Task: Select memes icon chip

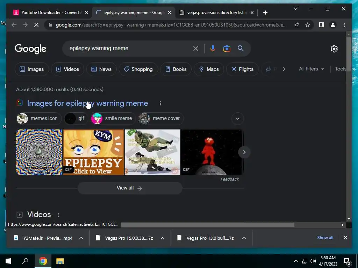Action: click(39, 119)
